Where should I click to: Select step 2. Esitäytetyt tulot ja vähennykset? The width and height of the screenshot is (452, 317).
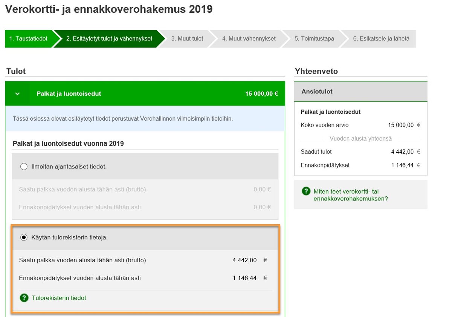coord(109,39)
